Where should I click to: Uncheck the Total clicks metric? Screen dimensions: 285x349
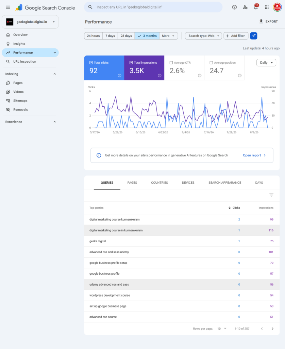coord(91,63)
